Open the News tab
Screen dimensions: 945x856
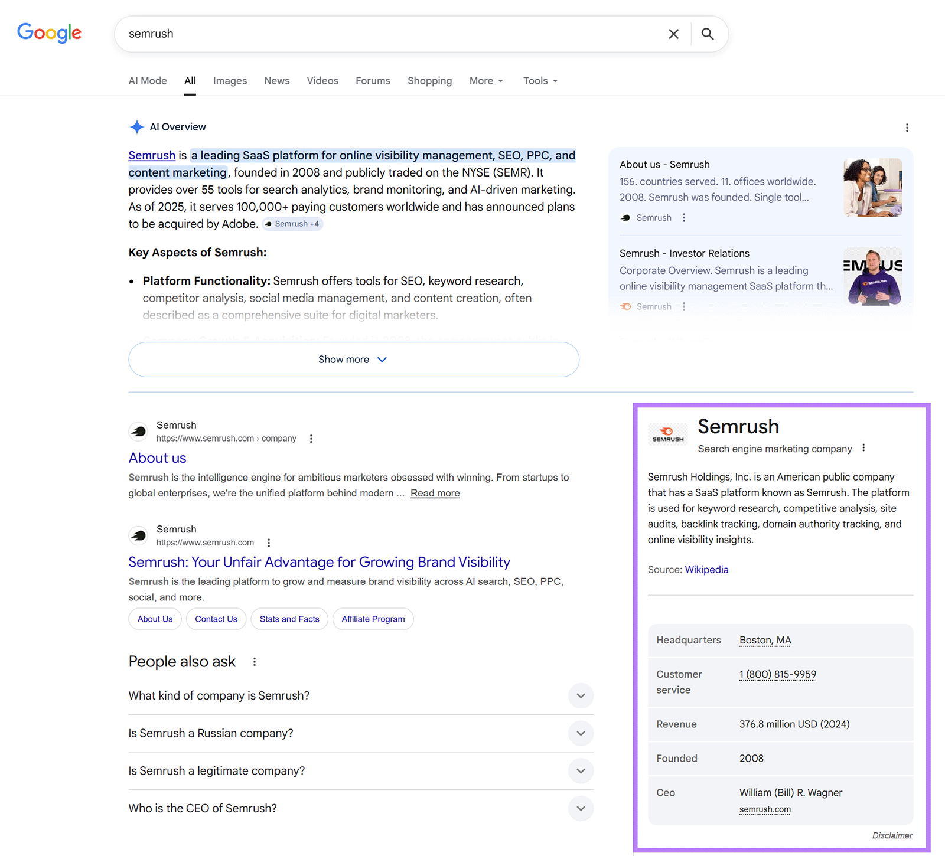[x=276, y=81]
